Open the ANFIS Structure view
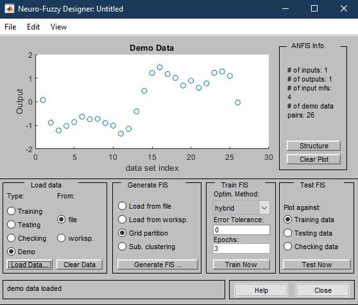This screenshot has height=305, width=358. (314, 146)
